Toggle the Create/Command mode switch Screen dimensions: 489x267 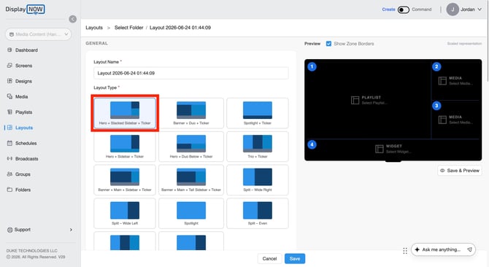point(403,9)
